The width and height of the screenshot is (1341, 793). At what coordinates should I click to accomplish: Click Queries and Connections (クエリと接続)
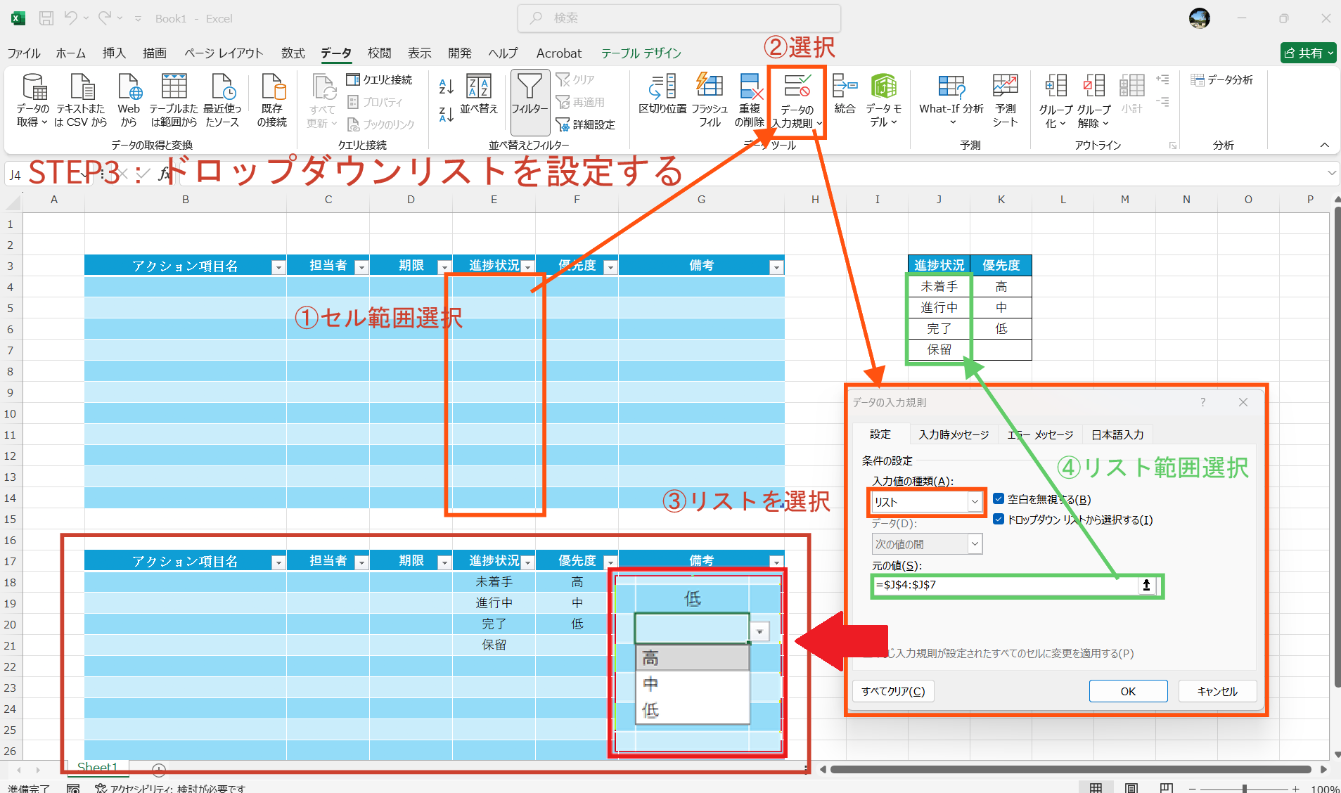click(x=380, y=79)
